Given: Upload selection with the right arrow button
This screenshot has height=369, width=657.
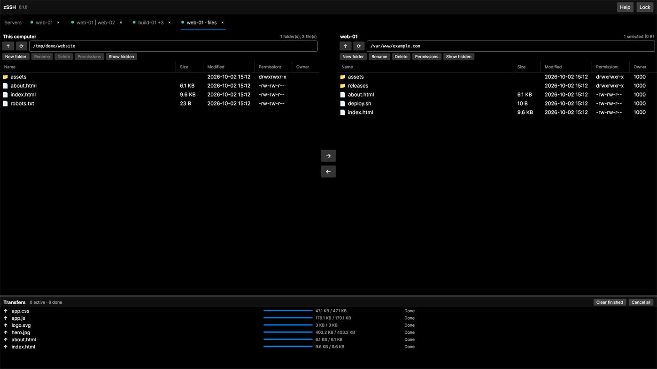Looking at the screenshot, I should 328,156.
